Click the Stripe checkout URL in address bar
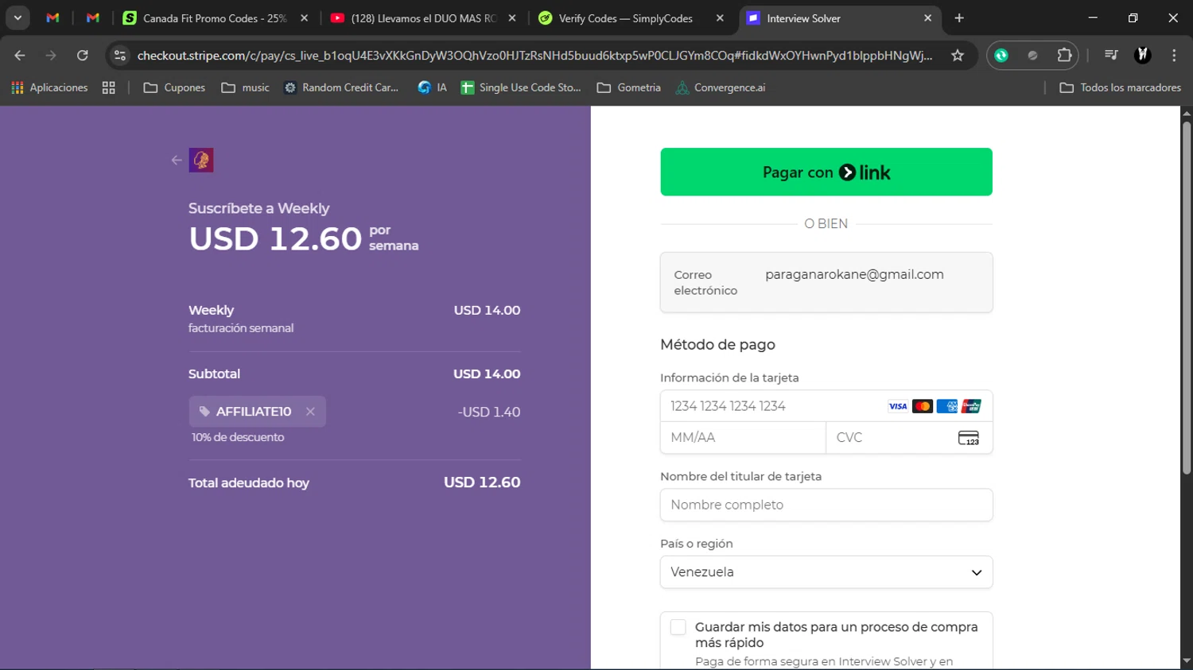This screenshot has height=670, width=1193. (534, 55)
